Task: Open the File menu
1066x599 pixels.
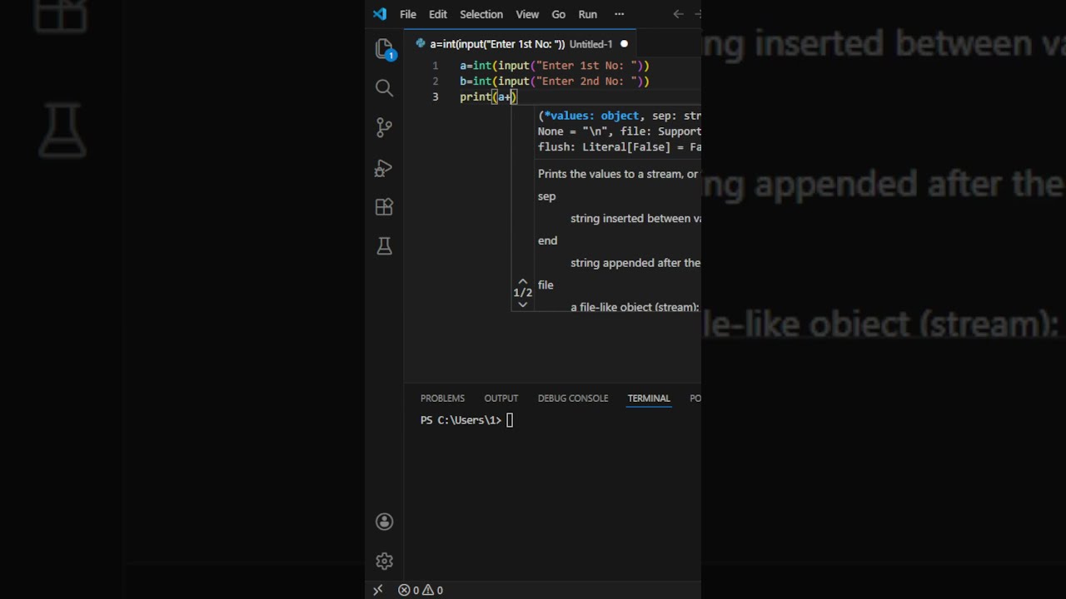Action: tap(408, 14)
